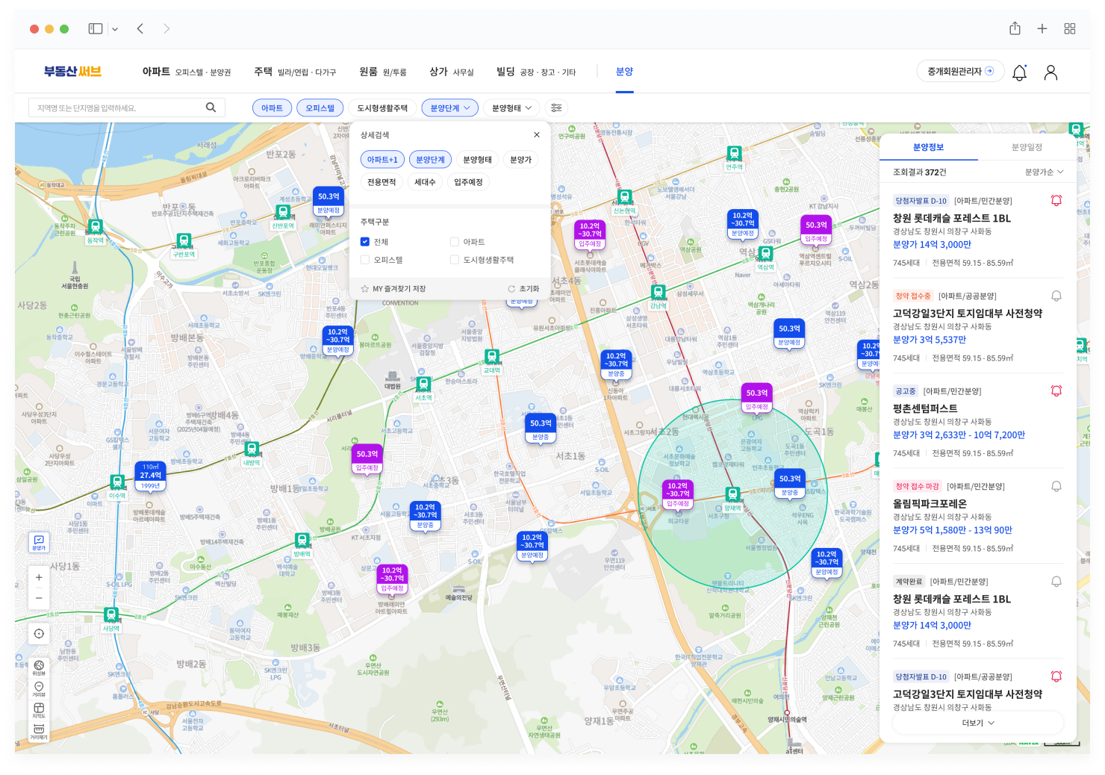Open the 올림픽파크포레온 listing title
The width and height of the screenshot is (1105, 775).
tap(930, 504)
